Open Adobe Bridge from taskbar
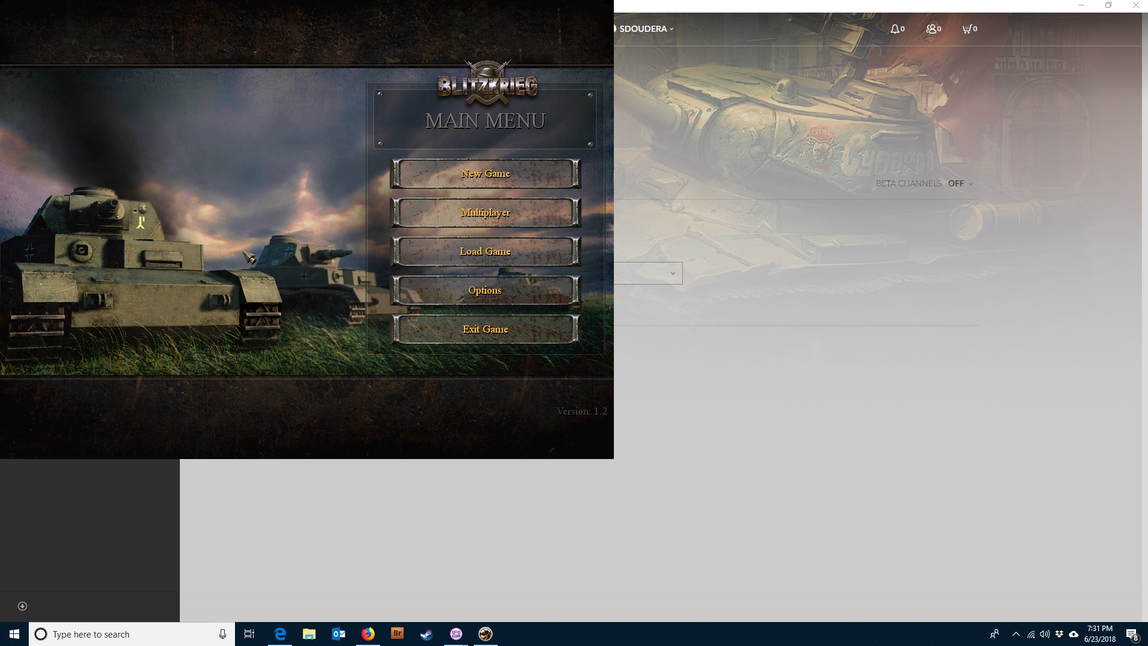The image size is (1148, 646). 397,634
